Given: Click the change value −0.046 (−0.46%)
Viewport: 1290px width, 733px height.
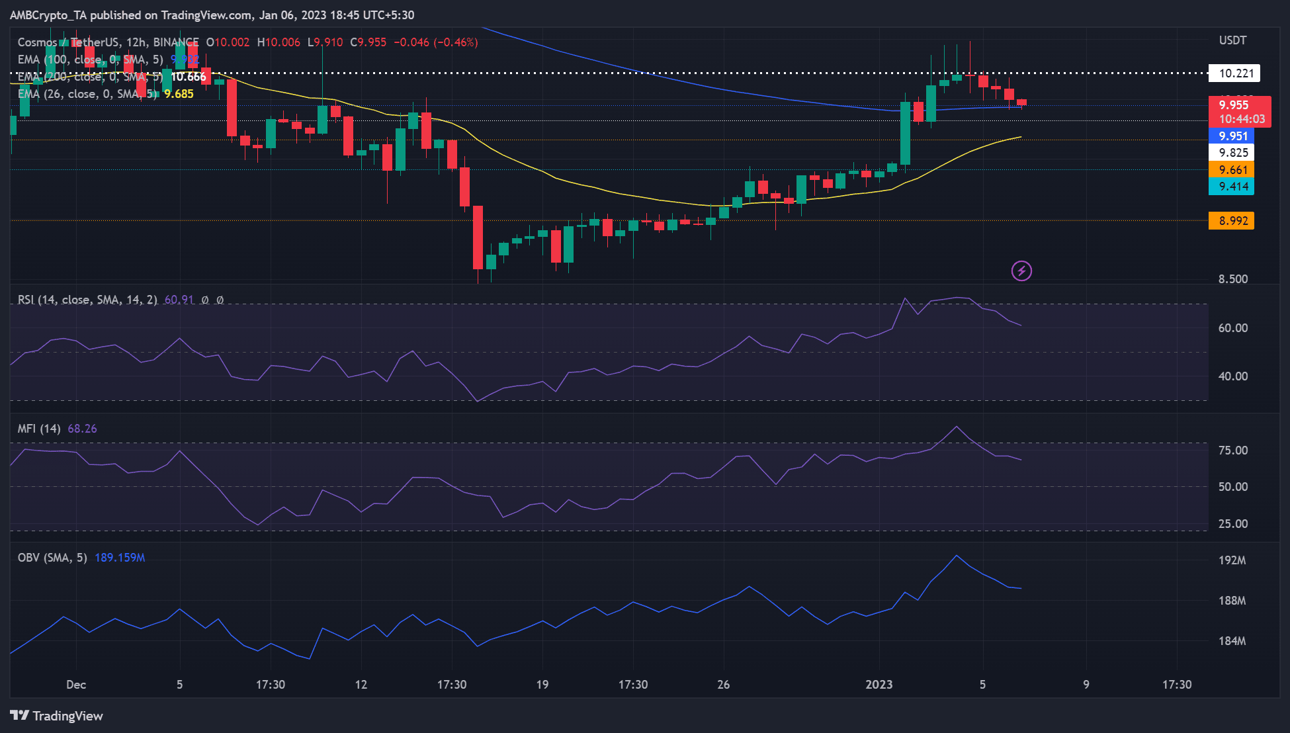Looking at the screenshot, I should tap(436, 42).
